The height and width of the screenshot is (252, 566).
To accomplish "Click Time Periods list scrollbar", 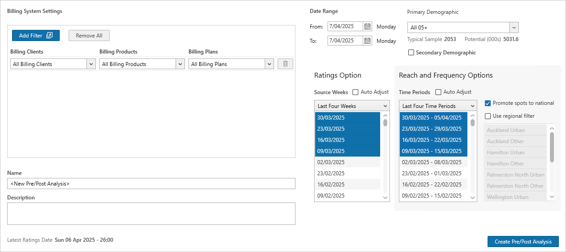I will click(x=472, y=123).
